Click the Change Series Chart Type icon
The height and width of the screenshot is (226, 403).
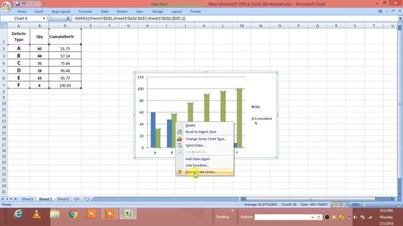pos(179,139)
